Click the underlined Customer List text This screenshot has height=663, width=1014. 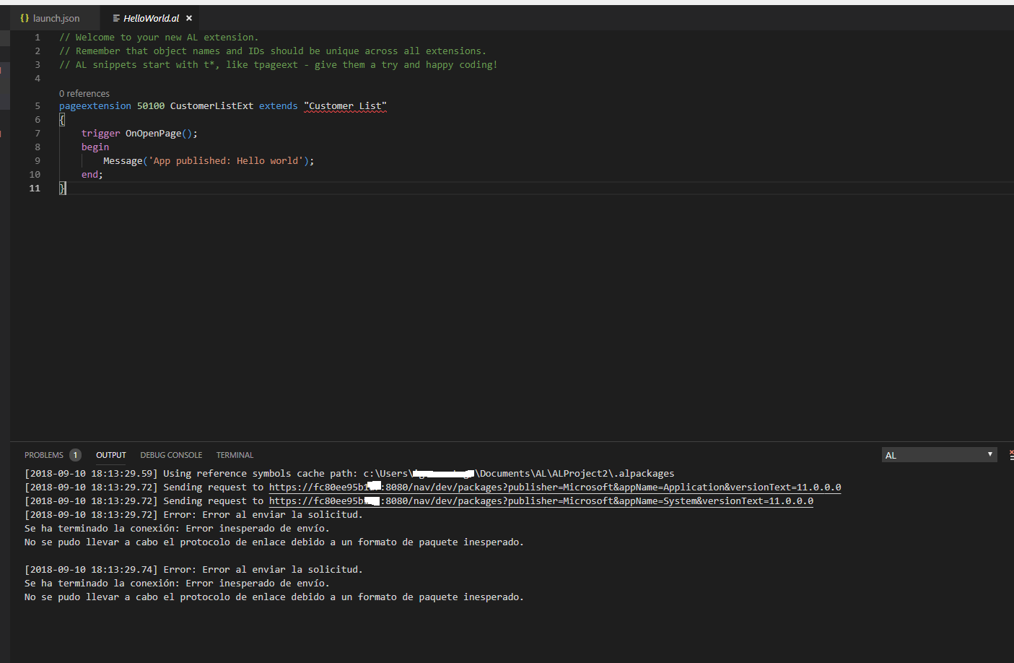(345, 105)
